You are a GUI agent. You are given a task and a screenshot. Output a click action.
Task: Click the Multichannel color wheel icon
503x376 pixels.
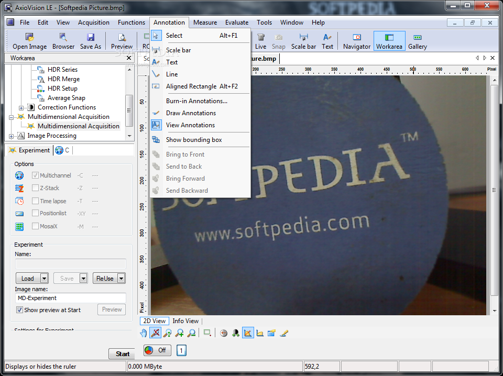click(19, 175)
